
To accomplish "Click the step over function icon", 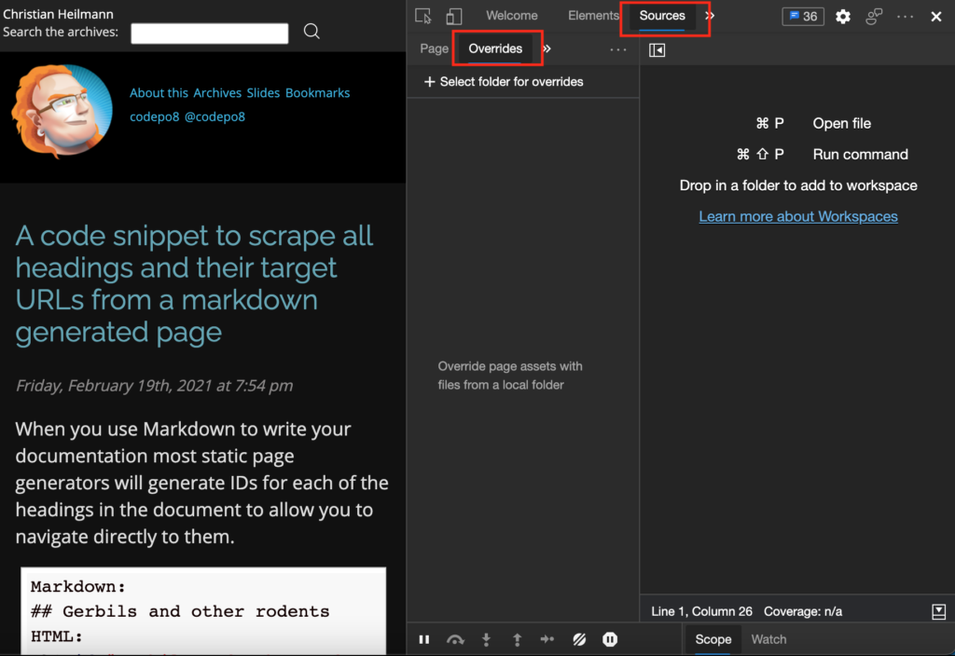I will [x=455, y=639].
